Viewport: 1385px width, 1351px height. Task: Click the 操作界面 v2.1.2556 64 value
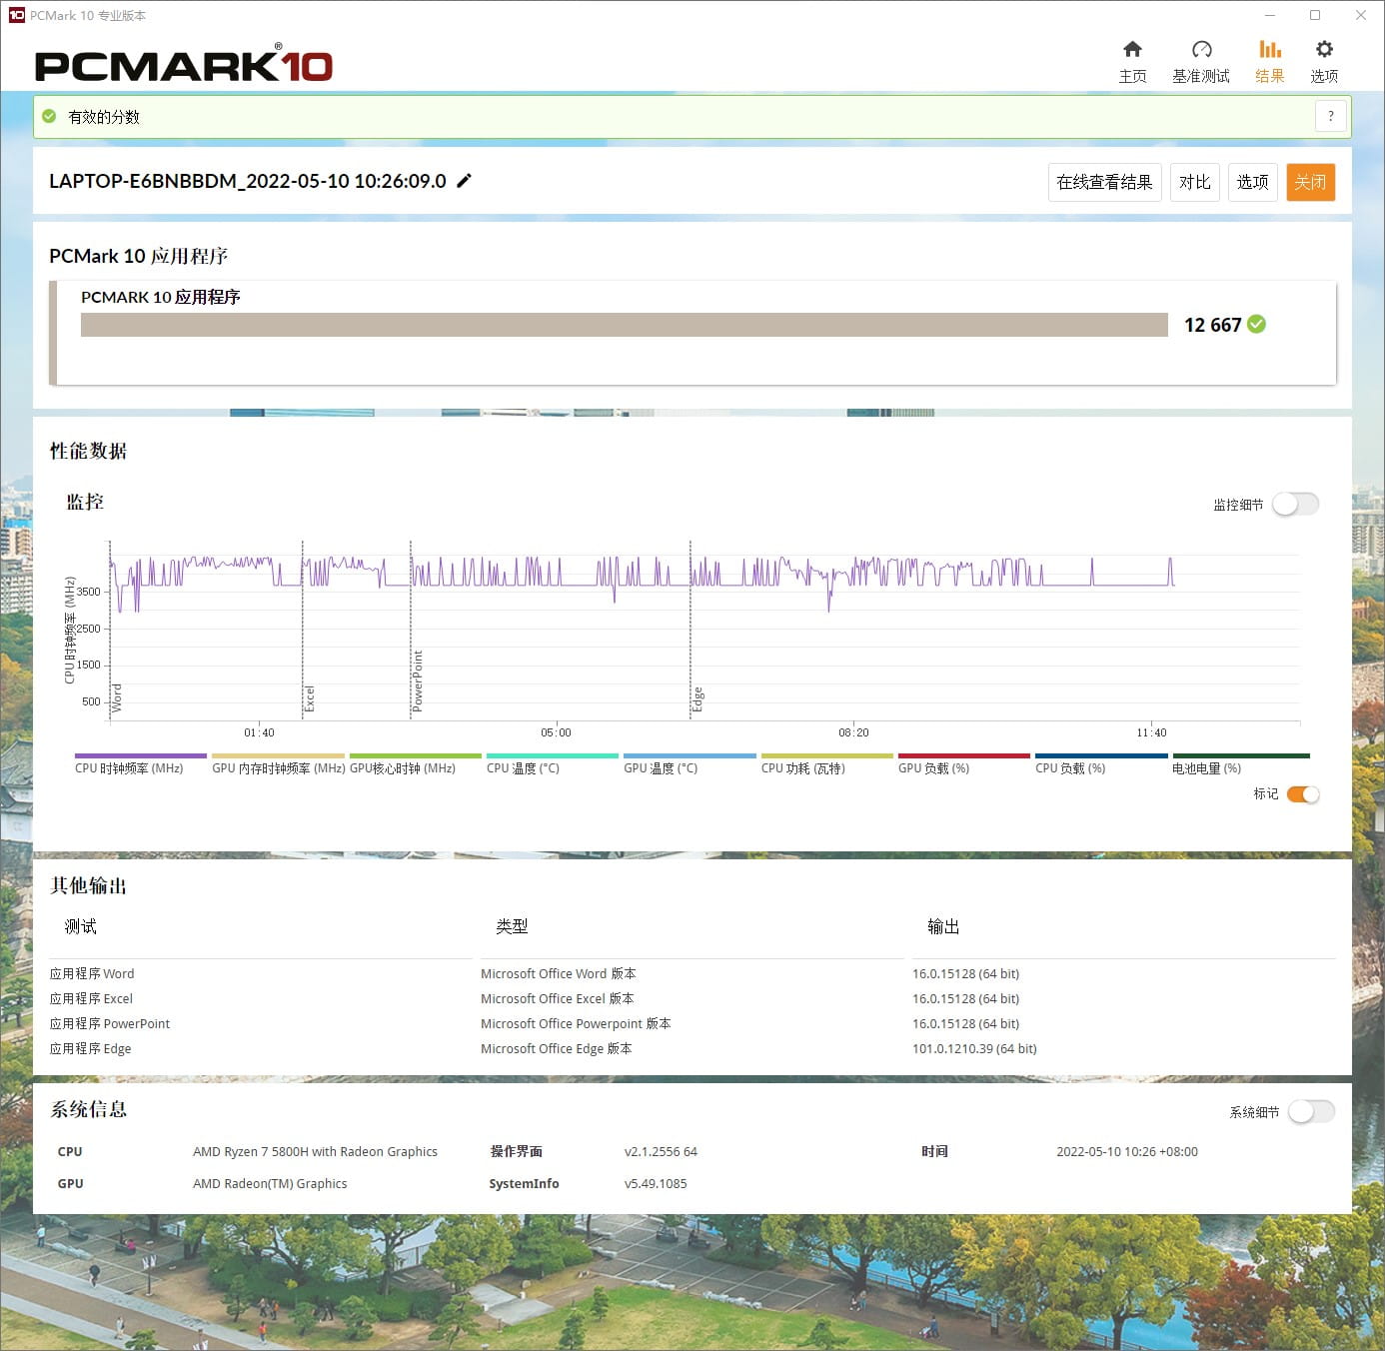[661, 1151]
